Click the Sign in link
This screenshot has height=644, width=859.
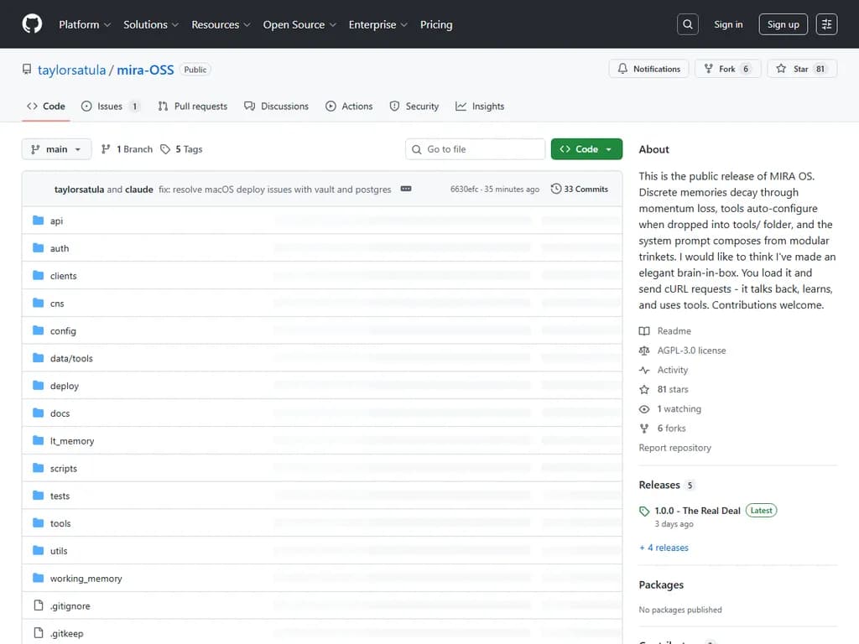pos(728,24)
